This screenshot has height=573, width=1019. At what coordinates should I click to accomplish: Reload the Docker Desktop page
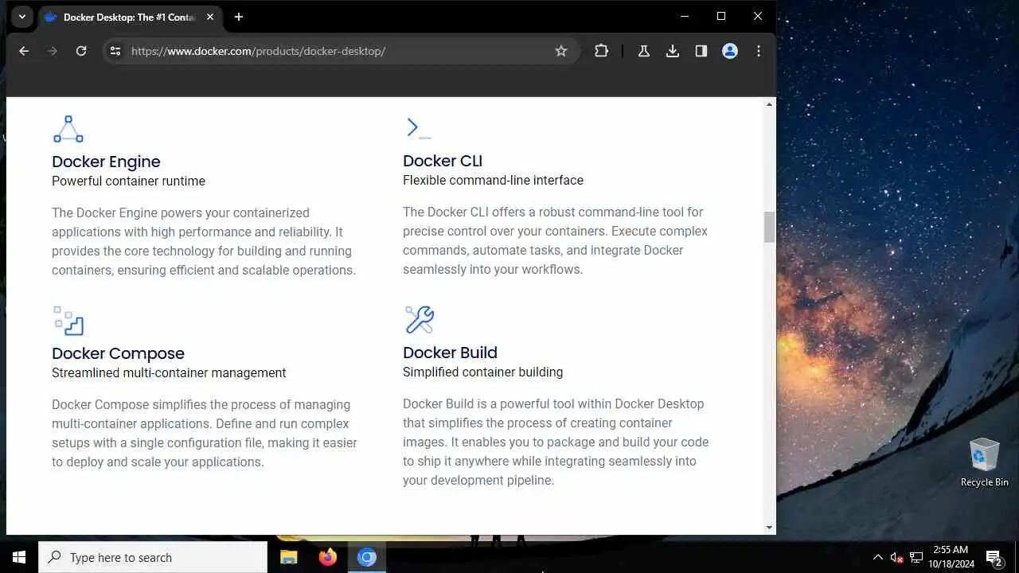click(81, 51)
